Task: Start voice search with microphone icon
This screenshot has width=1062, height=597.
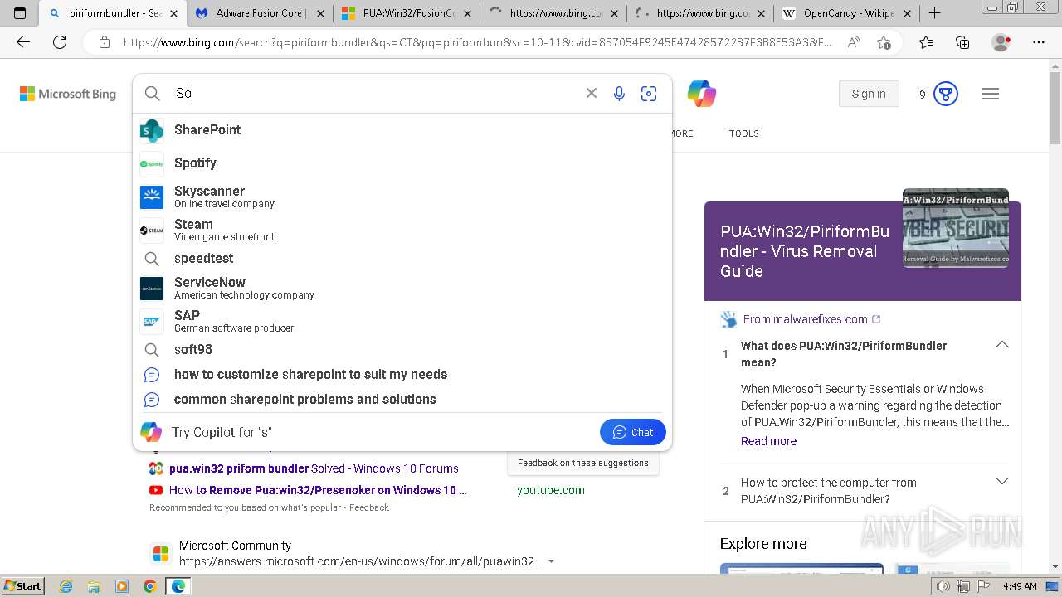Action: 619,94
